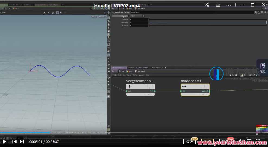This screenshot has width=268, height=147.
Task: Open the Edit menu in network editor
Action: pos(120,75)
